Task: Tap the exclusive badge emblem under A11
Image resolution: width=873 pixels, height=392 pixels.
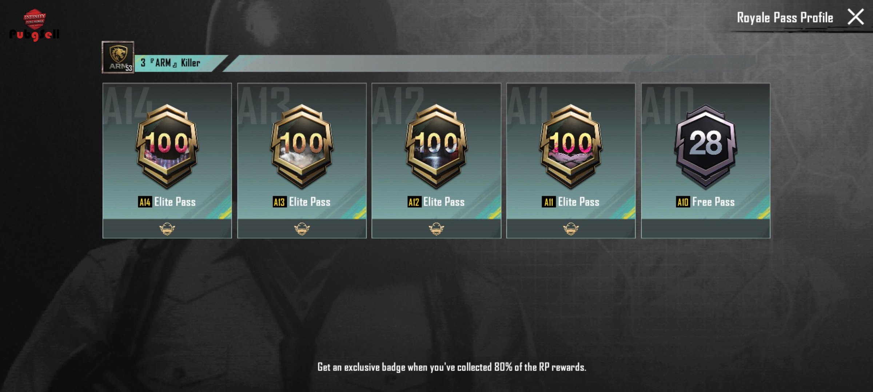Action: [571, 229]
